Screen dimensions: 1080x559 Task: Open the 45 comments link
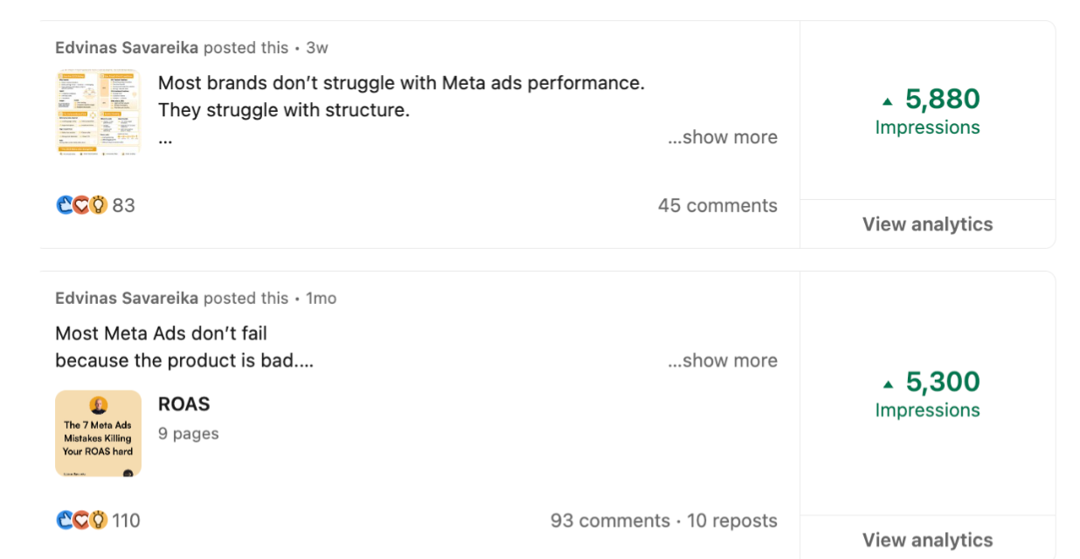[717, 205]
